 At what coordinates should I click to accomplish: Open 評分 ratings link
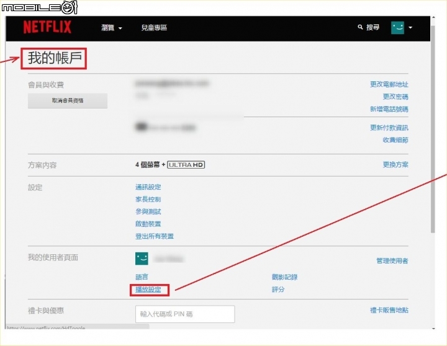278,290
